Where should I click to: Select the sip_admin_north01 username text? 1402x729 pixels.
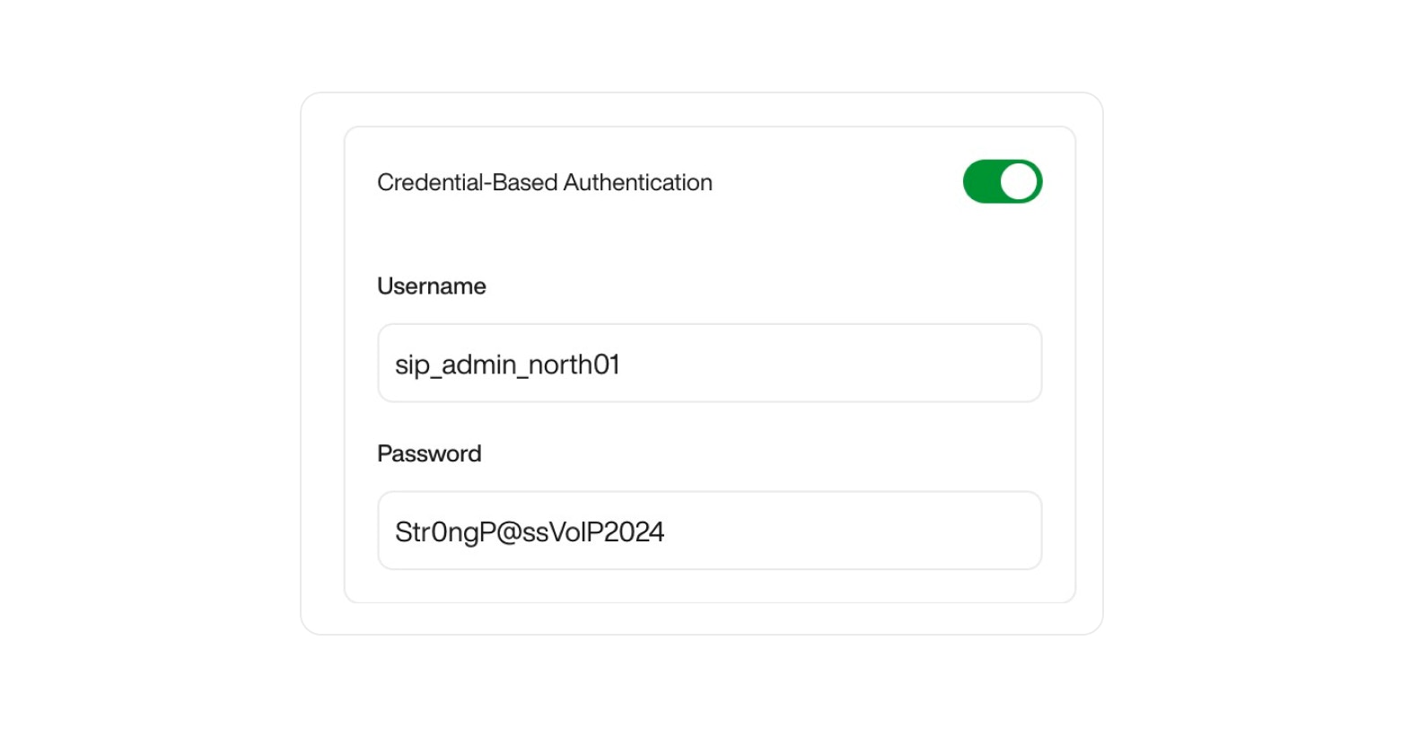pyautogui.click(x=506, y=363)
